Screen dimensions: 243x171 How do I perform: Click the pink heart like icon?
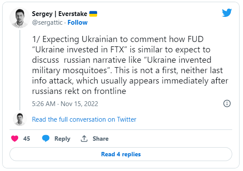(15, 139)
